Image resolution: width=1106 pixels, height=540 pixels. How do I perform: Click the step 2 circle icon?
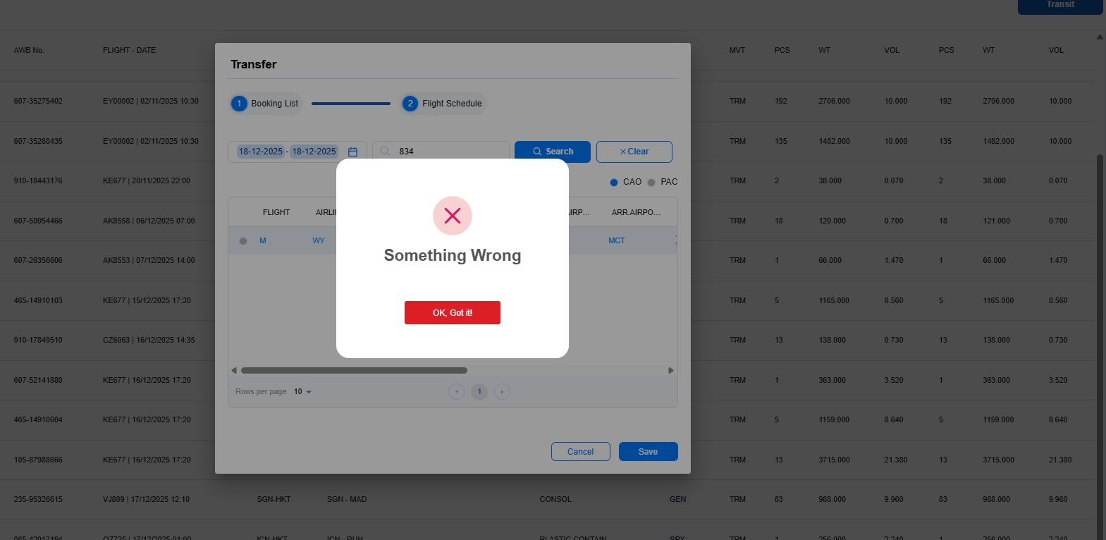410,104
